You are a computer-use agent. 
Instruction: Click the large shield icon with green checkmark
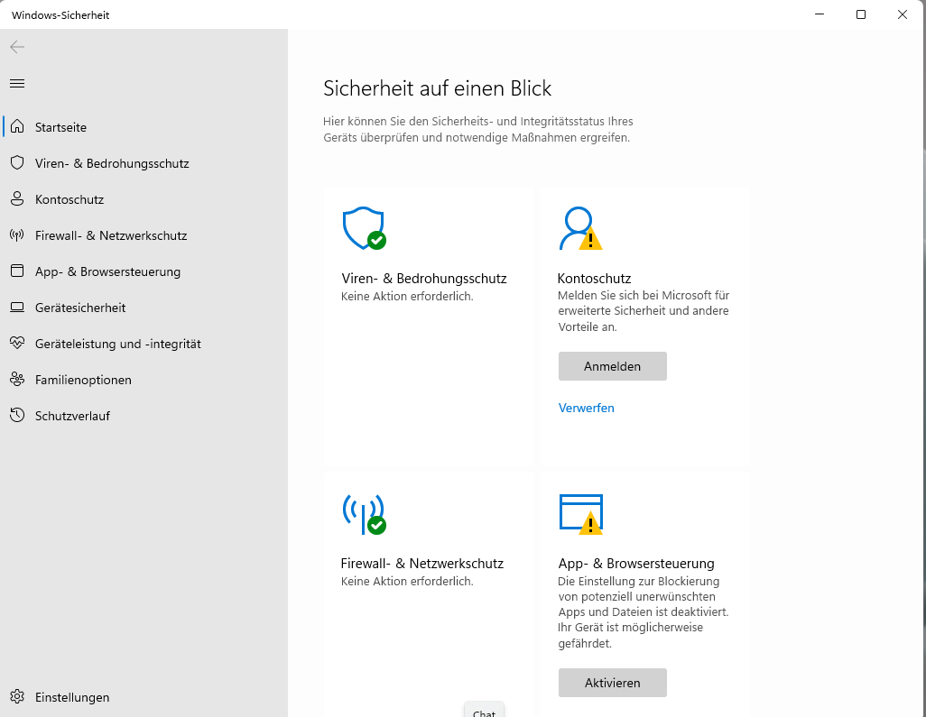click(364, 229)
